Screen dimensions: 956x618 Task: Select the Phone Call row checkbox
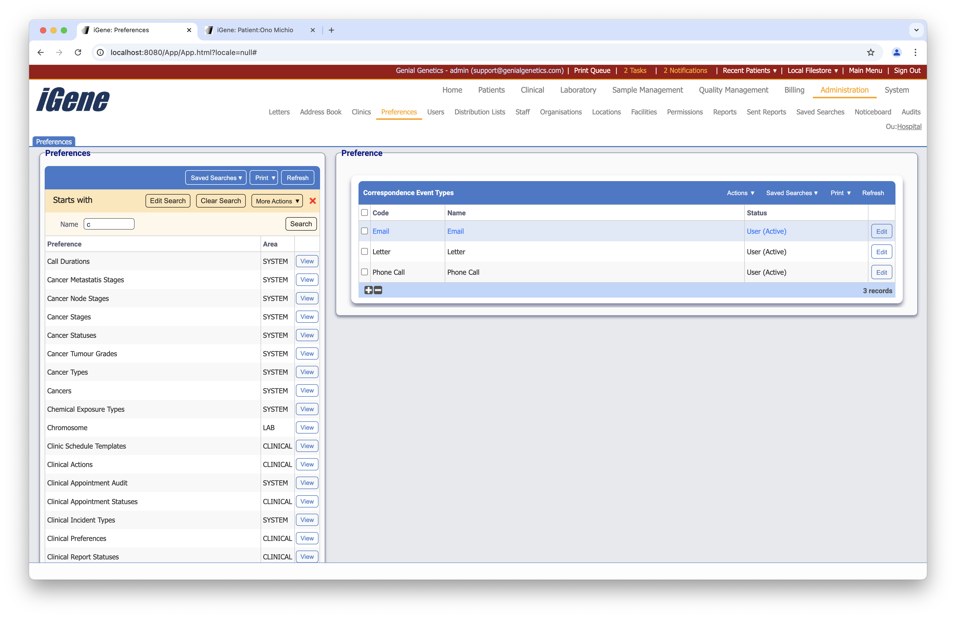click(x=364, y=272)
